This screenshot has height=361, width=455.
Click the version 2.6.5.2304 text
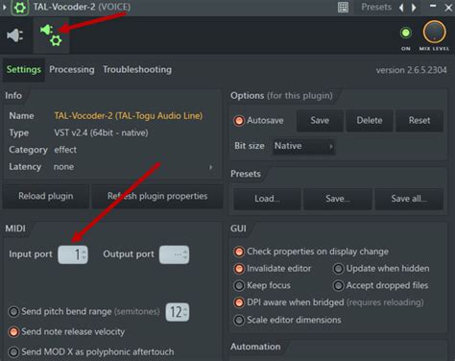[412, 70]
